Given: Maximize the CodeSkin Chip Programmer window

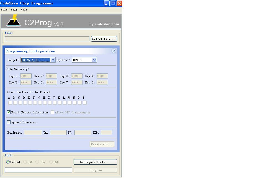Looking at the screenshot, I should point(113,3).
